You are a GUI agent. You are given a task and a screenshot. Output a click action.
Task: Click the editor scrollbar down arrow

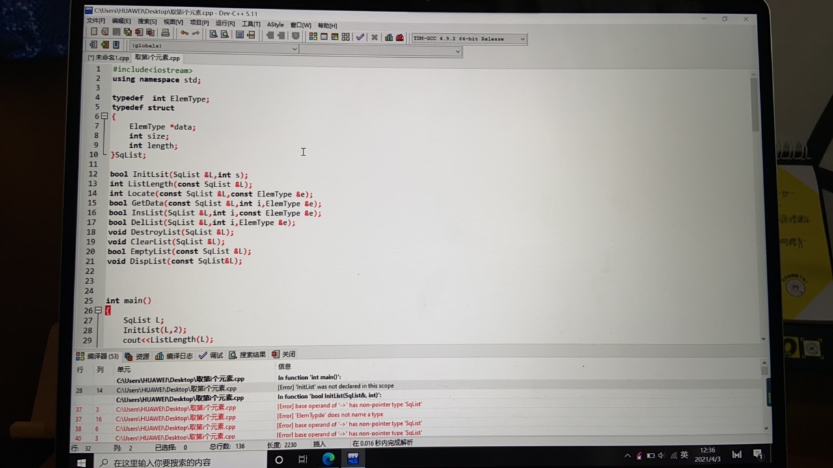763,339
